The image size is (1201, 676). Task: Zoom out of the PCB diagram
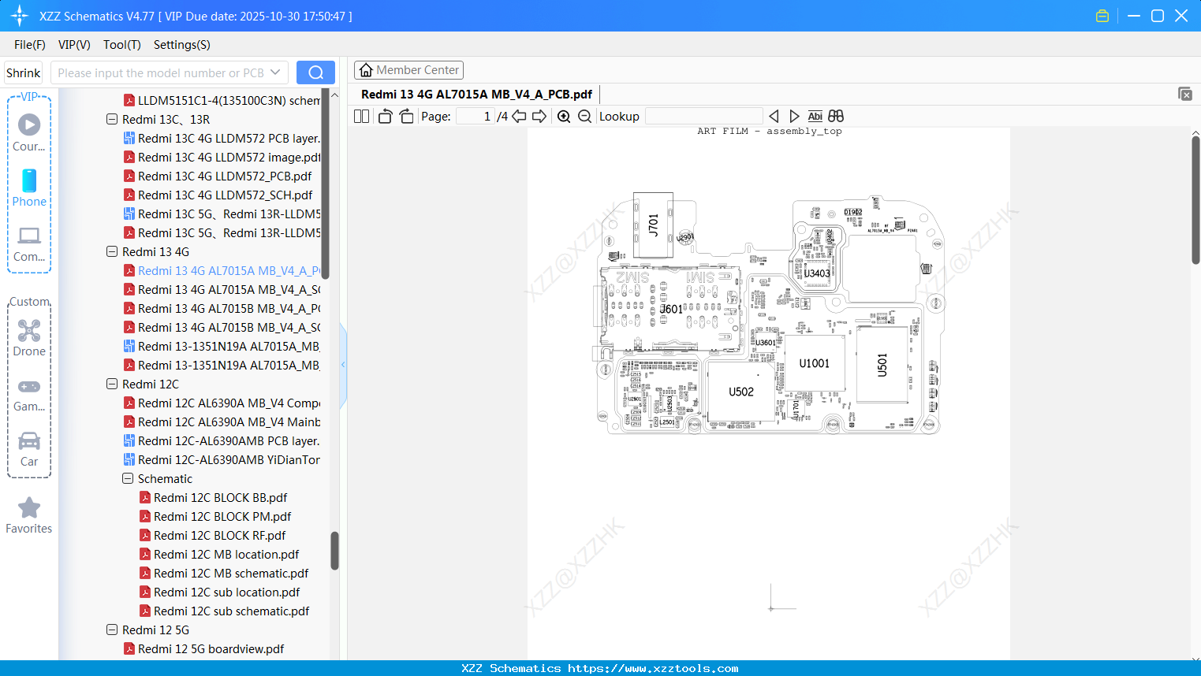coord(585,116)
